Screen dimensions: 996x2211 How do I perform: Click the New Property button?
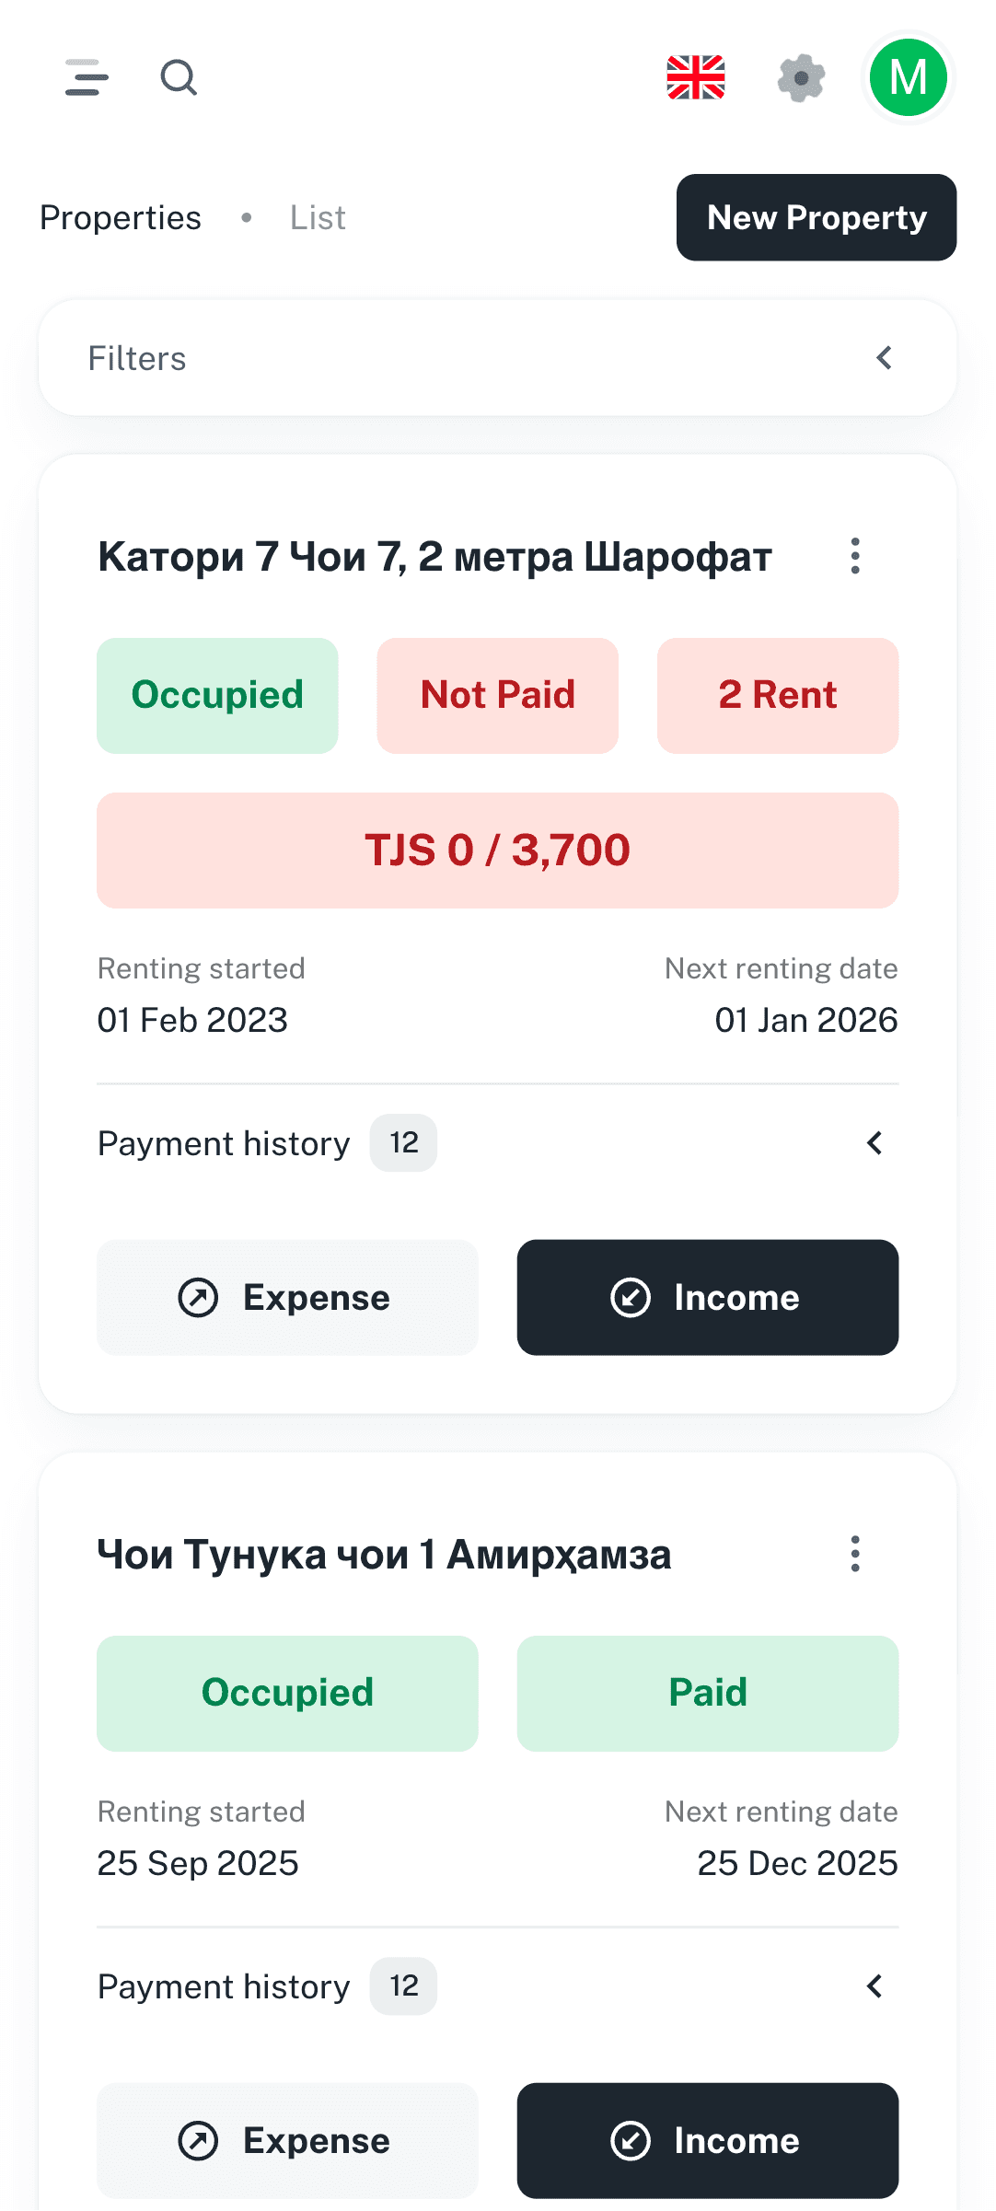pyautogui.click(x=816, y=218)
